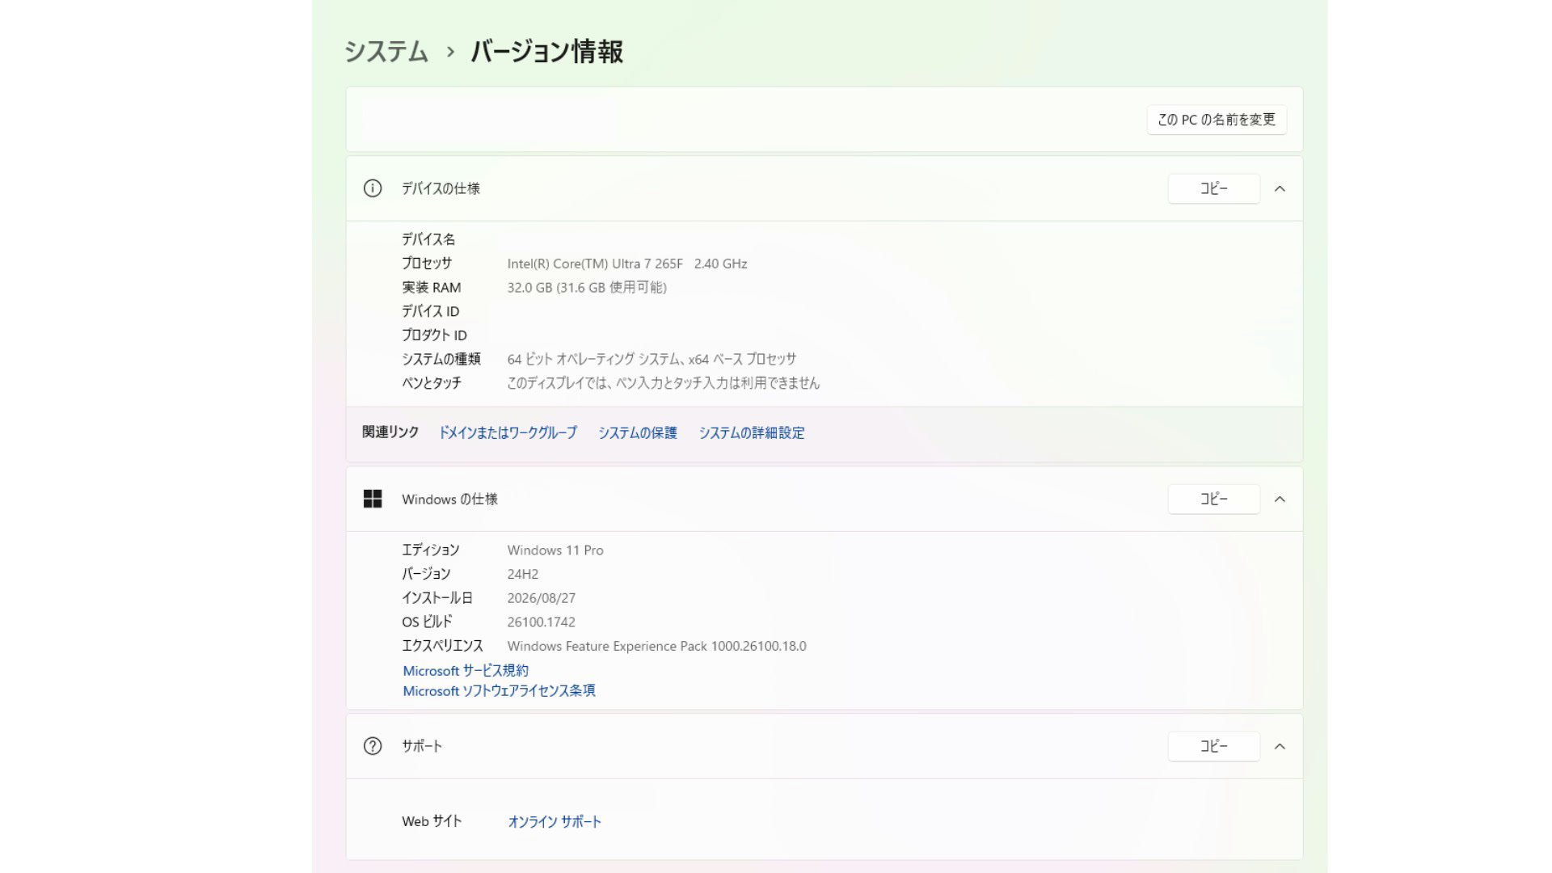Click the support question mark icon

pyautogui.click(x=373, y=746)
